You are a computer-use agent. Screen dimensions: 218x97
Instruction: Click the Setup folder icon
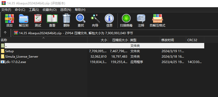pos(3,51)
